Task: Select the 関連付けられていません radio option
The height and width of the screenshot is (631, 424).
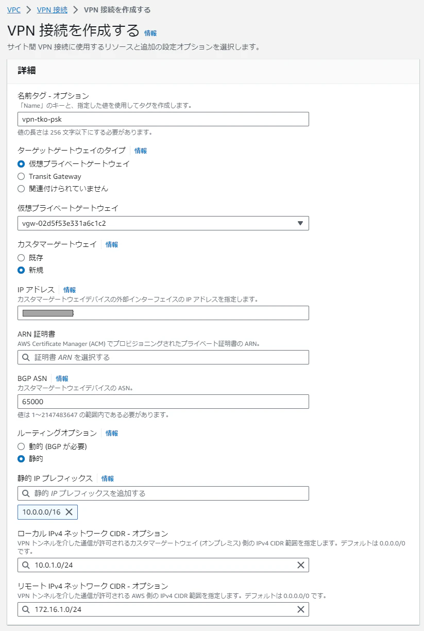Action: tap(21, 189)
